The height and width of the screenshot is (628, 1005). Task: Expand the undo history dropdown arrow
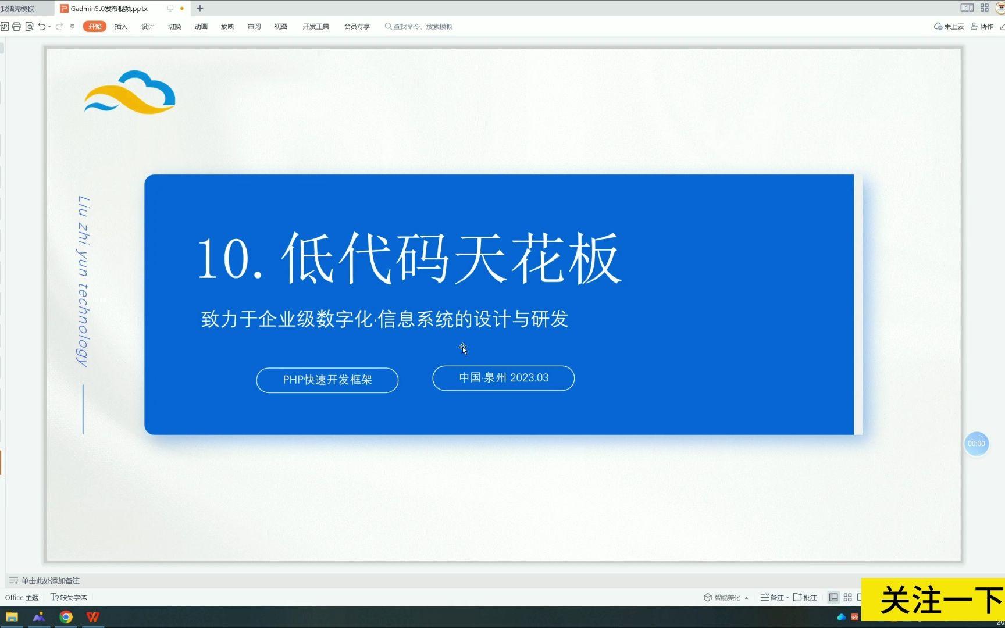[x=49, y=26]
